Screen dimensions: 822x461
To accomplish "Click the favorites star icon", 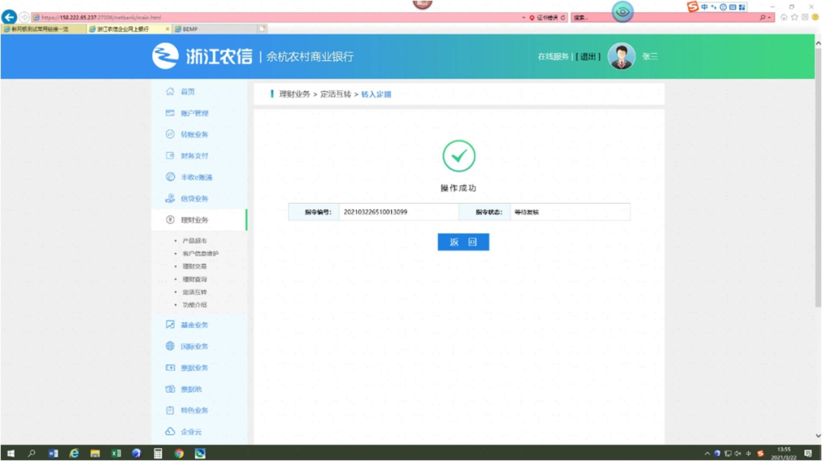I will pyautogui.click(x=795, y=17).
